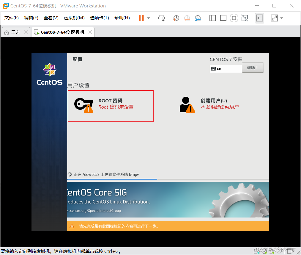Toggle the thumbnail bar view
301x255 pixels.
point(223,18)
